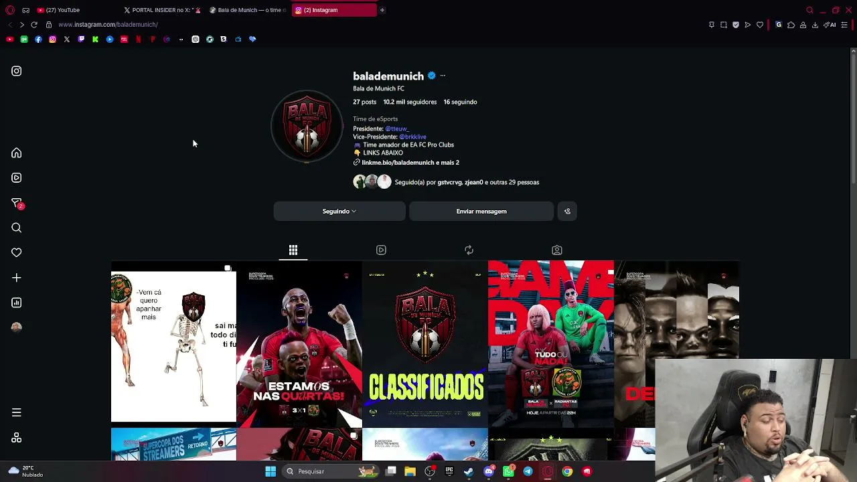Open the 16 seguindo following list

[x=460, y=102]
